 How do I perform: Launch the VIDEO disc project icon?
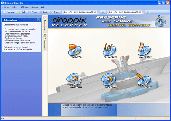pos(145,51)
